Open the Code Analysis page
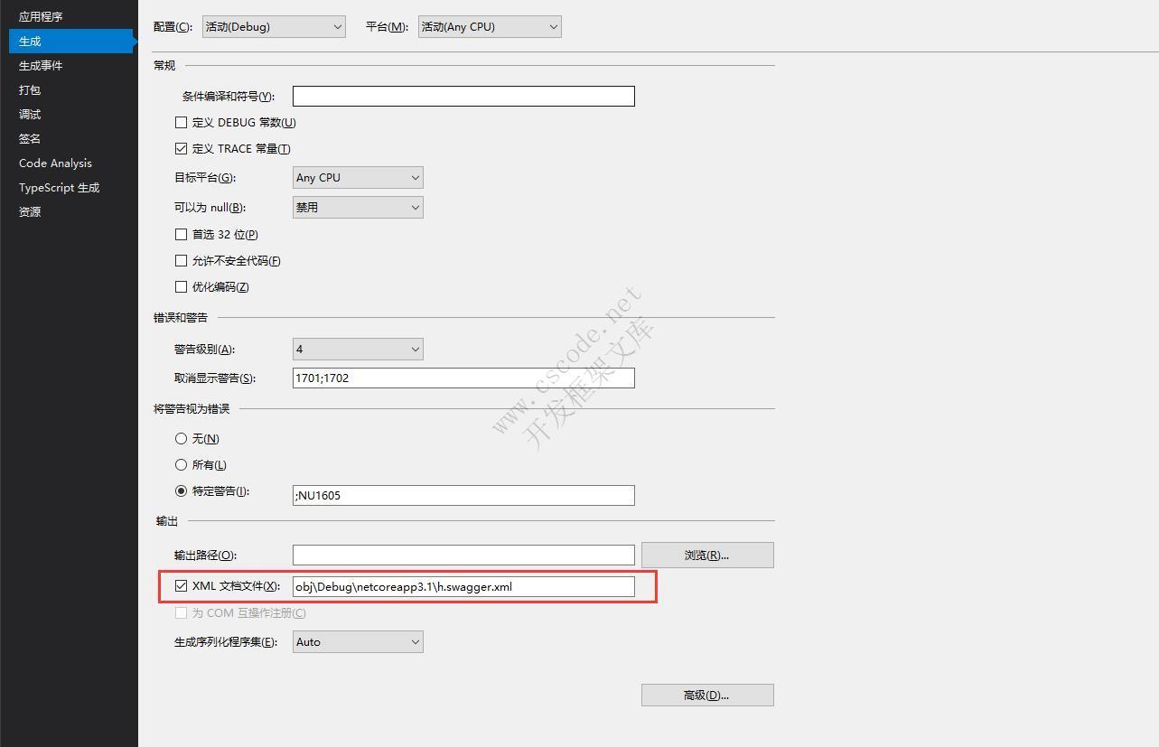1159x747 pixels. click(x=54, y=163)
